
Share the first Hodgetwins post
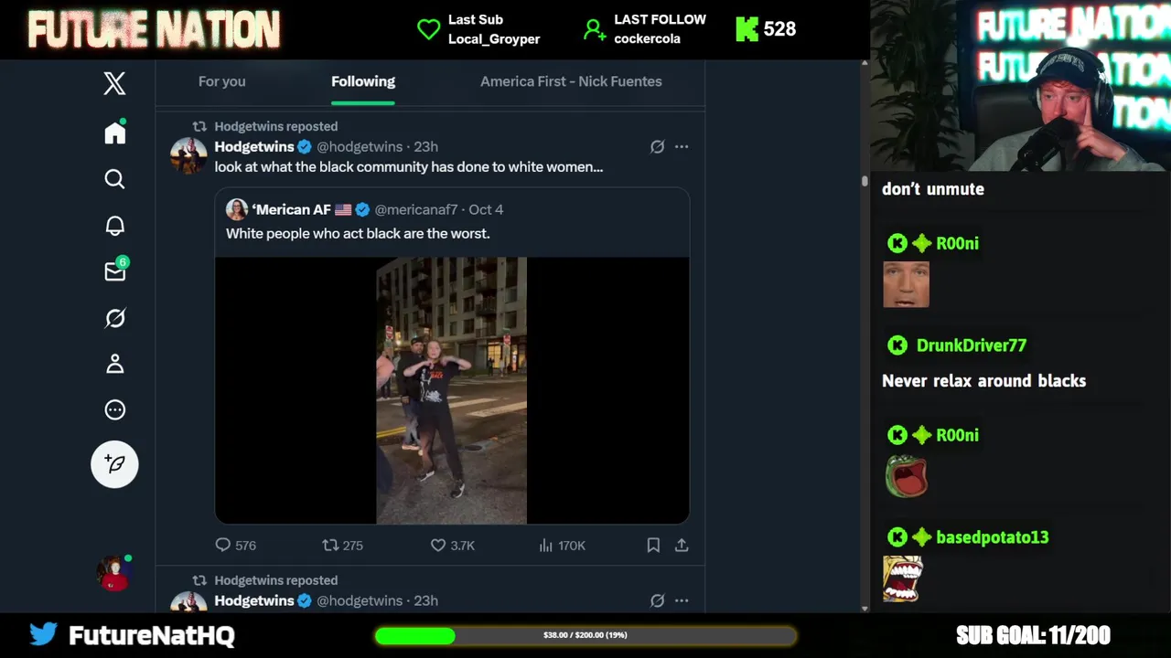tap(682, 545)
